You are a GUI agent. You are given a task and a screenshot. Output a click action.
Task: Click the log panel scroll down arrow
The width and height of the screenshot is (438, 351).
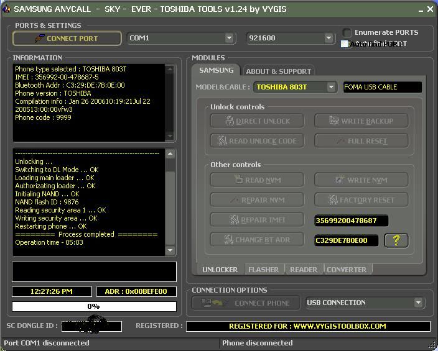(x=170, y=250)
